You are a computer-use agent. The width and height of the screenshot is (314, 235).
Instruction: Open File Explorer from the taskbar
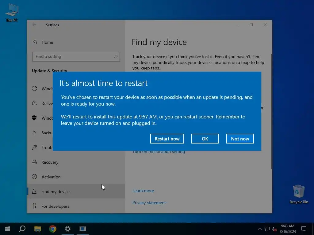[37, 229]
